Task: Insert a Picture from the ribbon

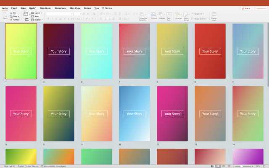Action: (154, 15)
